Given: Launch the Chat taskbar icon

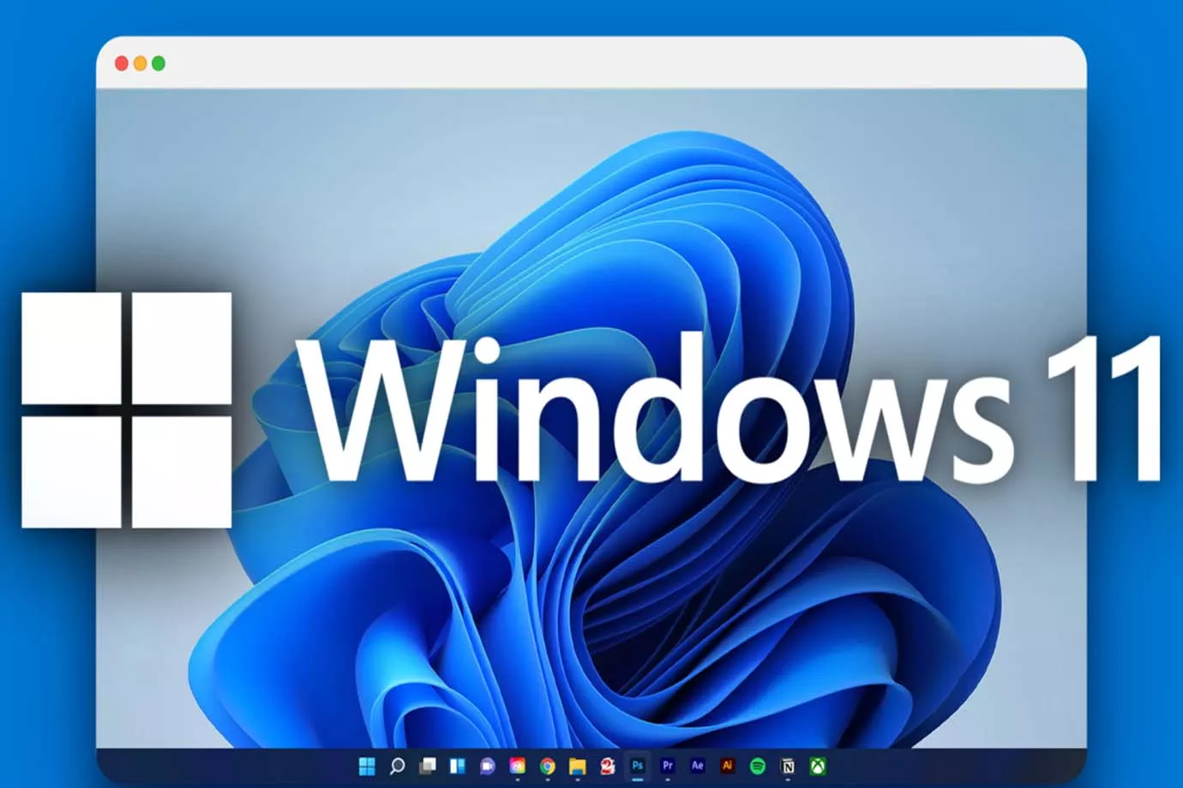Looking at the screenshot, I should (487, 766).
